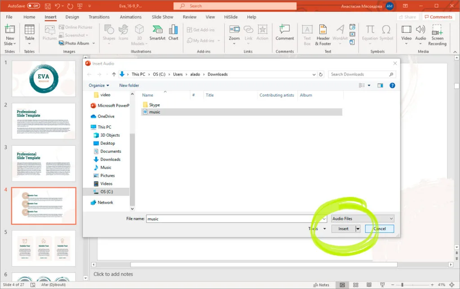The image size is (460, 289).
Task: Select Downloads in the navigation tree
Action: (111, 159)
